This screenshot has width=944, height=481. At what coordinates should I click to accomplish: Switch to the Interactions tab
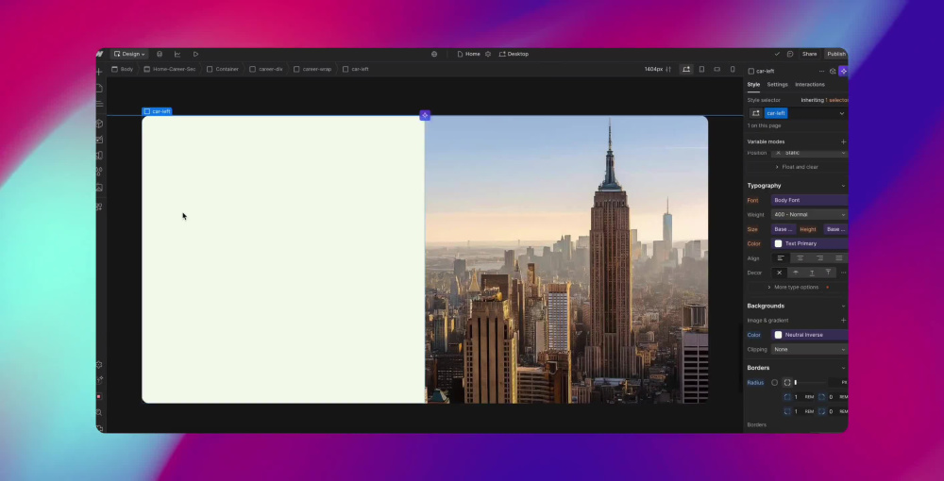pyautogui.click(x=810, y=85)
